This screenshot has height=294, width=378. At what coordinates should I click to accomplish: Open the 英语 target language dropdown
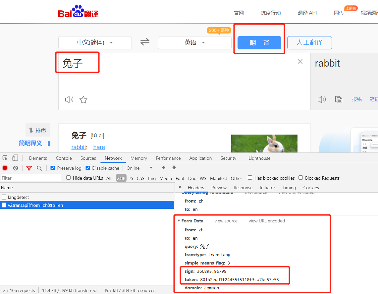(x=195, y=42)
